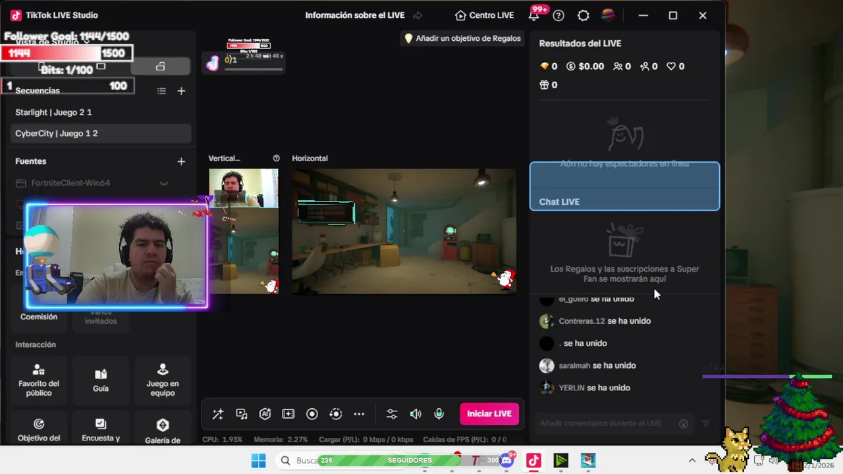Open the more options ellipsis
Viewport: 843px width, 474px height.
[x=359, y=414]
